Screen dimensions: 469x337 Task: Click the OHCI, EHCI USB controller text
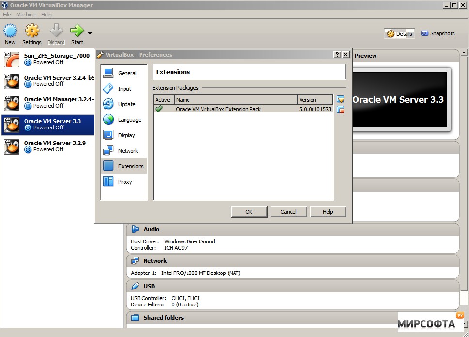coord(186,298)
